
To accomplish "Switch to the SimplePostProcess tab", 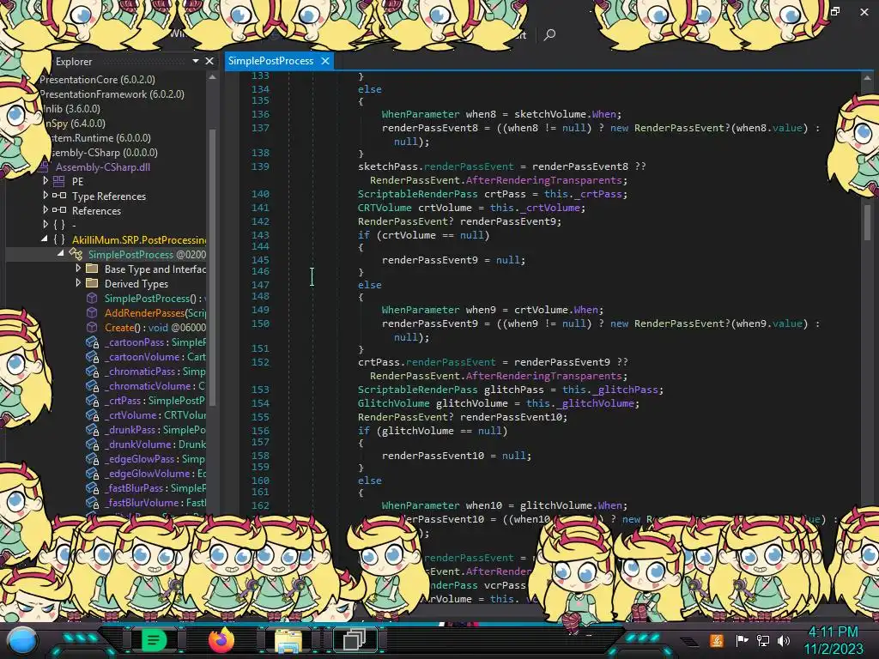I will click(270, 61).
